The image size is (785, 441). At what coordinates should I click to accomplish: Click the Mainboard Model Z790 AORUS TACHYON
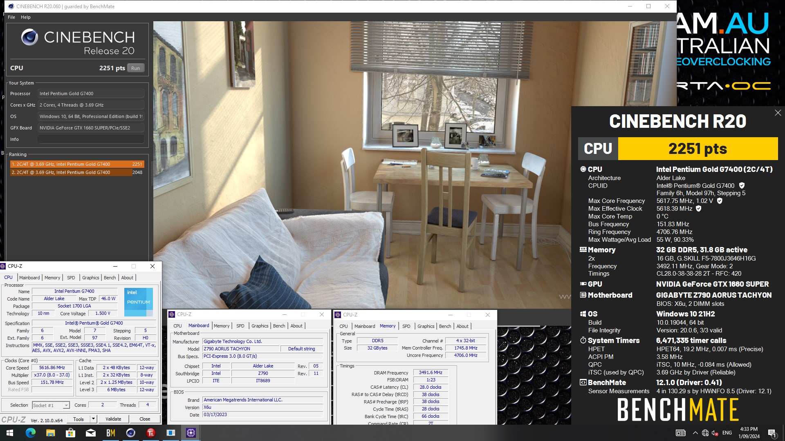(x=241, y=349)
